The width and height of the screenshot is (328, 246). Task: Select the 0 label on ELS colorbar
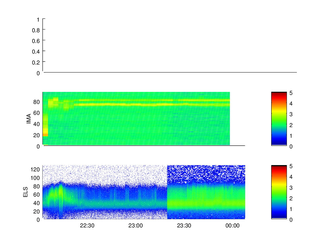tap(291, 219)
